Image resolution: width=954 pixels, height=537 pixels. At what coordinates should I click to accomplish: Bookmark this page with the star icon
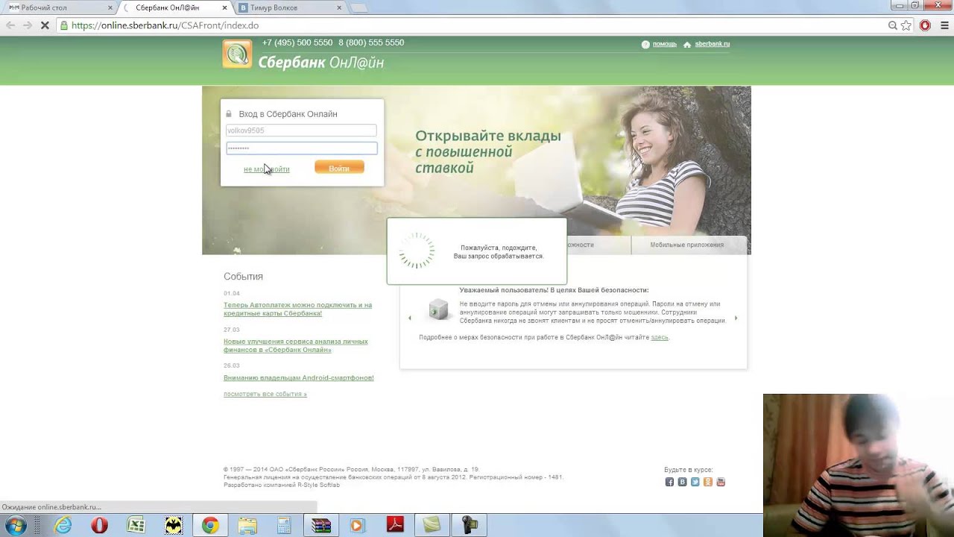(906, 25)
